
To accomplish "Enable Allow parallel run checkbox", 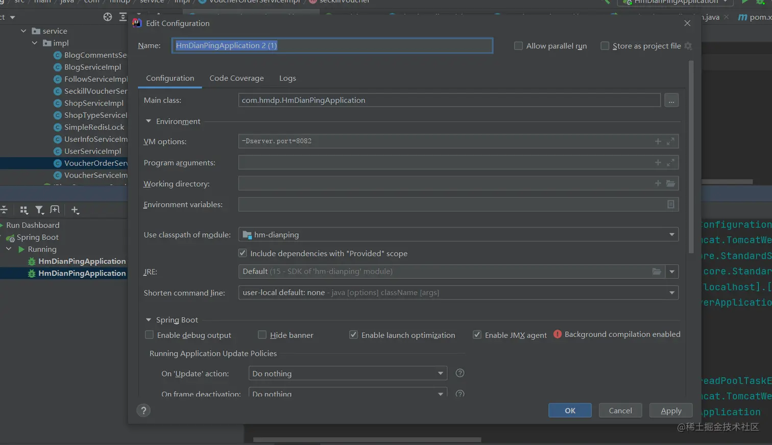I will 518,46.
